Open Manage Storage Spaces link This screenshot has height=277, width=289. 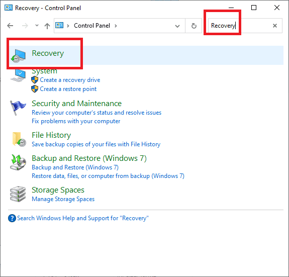pyautogui.click(x=63, y=199)
